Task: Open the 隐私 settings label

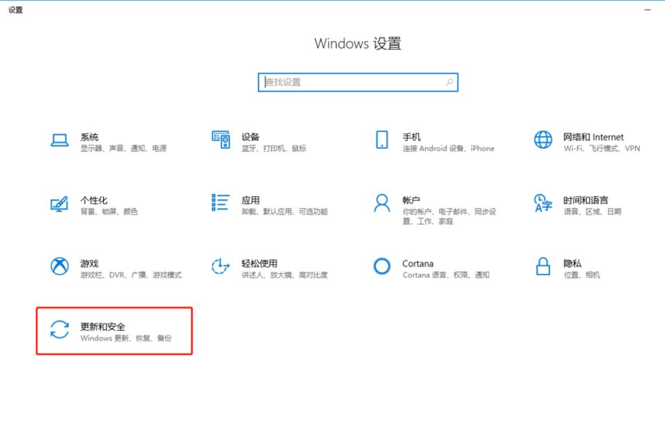Action: [x=572, y=264]
